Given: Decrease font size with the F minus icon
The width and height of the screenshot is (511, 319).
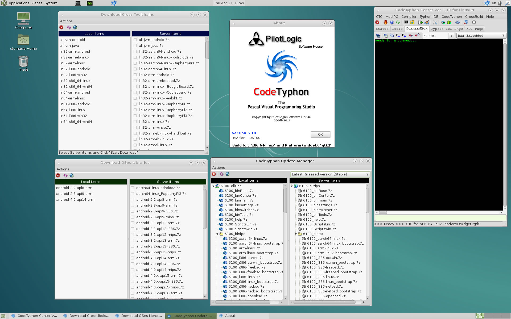Looking at the screenshot, I should pyautogui.click(x=398, y=35).
